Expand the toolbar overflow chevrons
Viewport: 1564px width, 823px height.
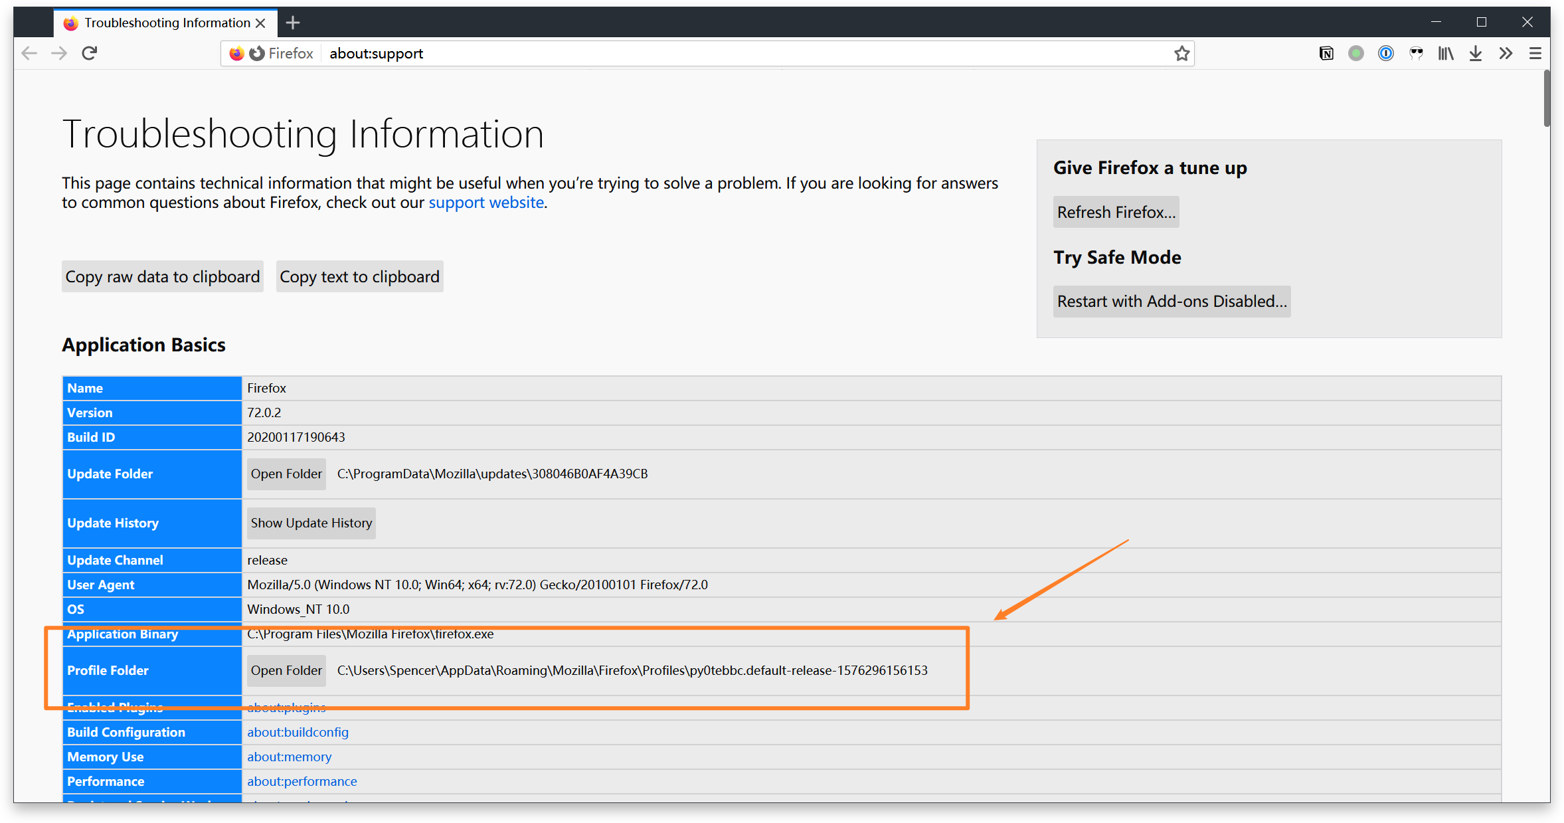tap(1506, 54)
